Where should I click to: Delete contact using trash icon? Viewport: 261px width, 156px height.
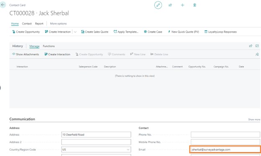pyautogui.click(x=194, y=5)
